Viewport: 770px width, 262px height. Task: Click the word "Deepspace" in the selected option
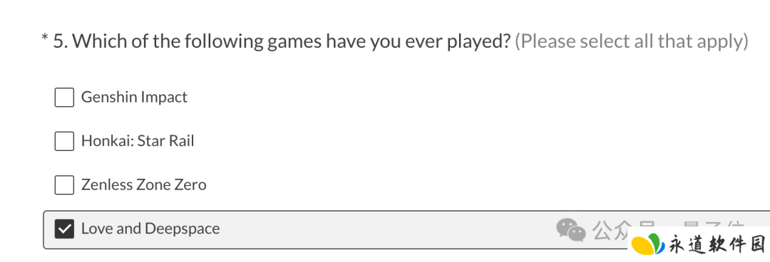pos(183,229)
